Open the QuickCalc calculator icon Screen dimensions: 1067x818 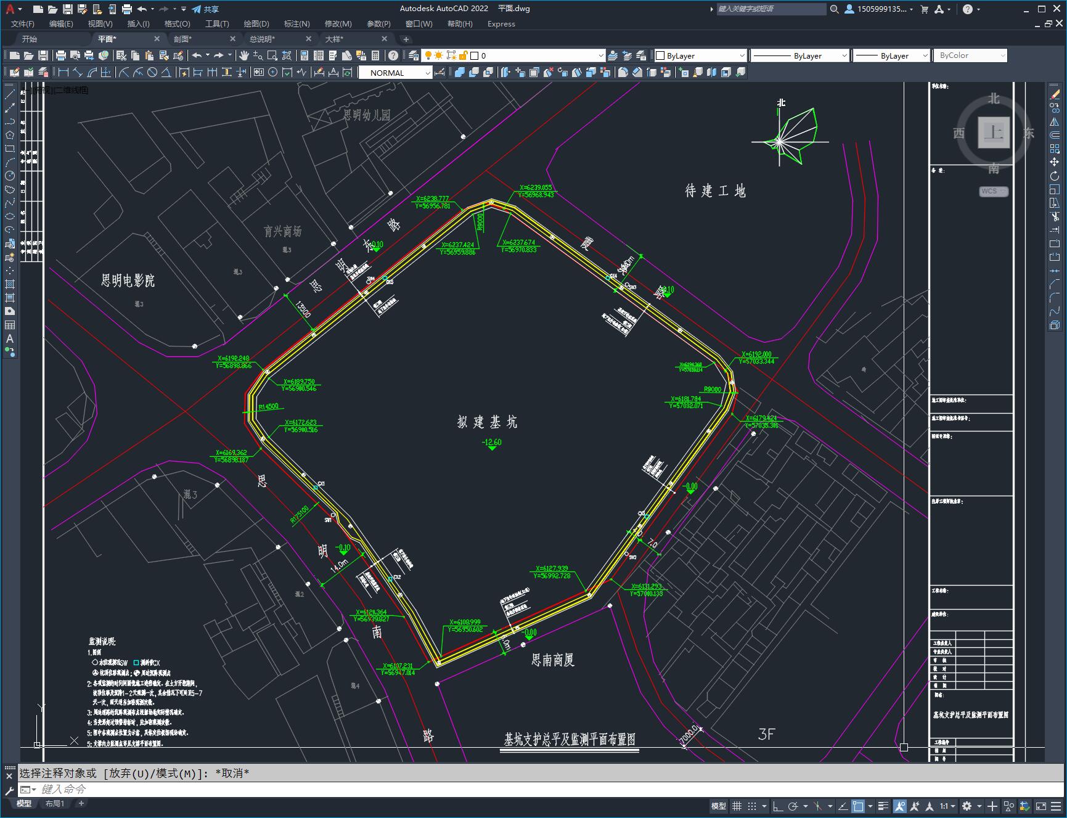(x=375, y=55)
